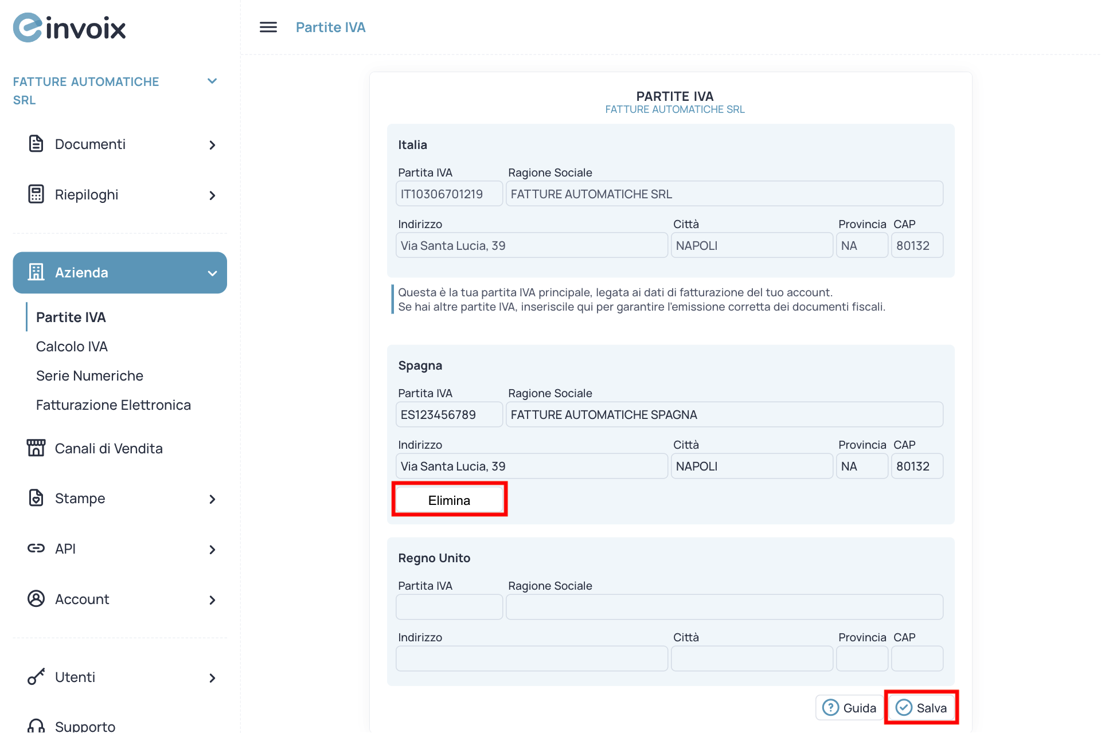Click the API link icon
1101x733 pixels.
coord(36,548)
